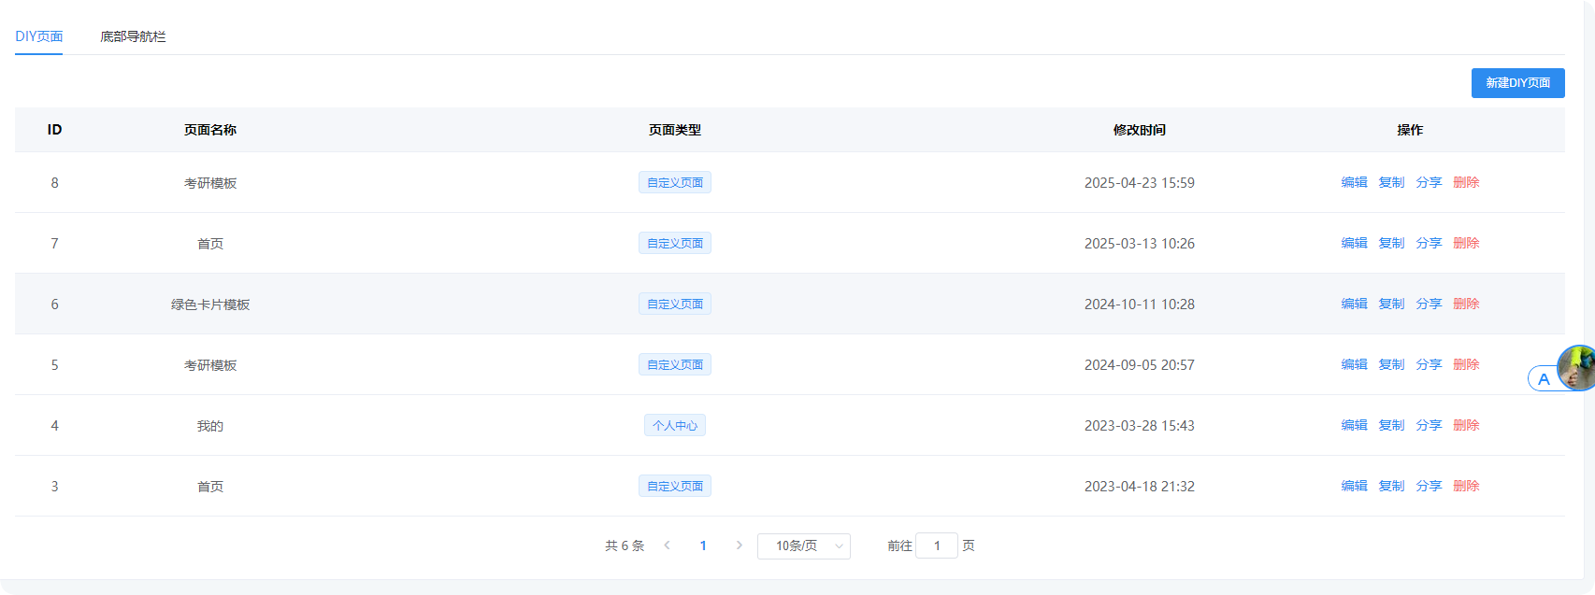1595x595 pixels.
Task: Click the date 2023-03-28 15:43
Action: click(x=1140, y=426)
